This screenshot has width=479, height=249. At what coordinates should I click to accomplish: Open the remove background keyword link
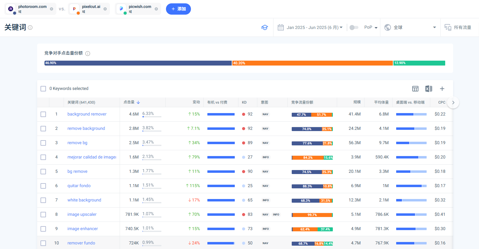click(x=86, y=129)
